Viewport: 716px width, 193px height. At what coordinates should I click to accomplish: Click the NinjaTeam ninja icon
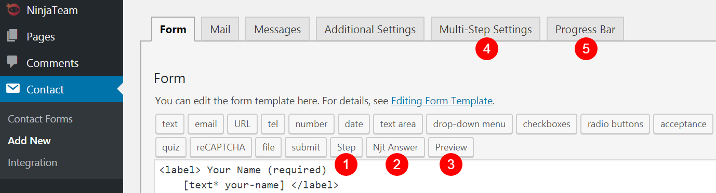(12, 9)
